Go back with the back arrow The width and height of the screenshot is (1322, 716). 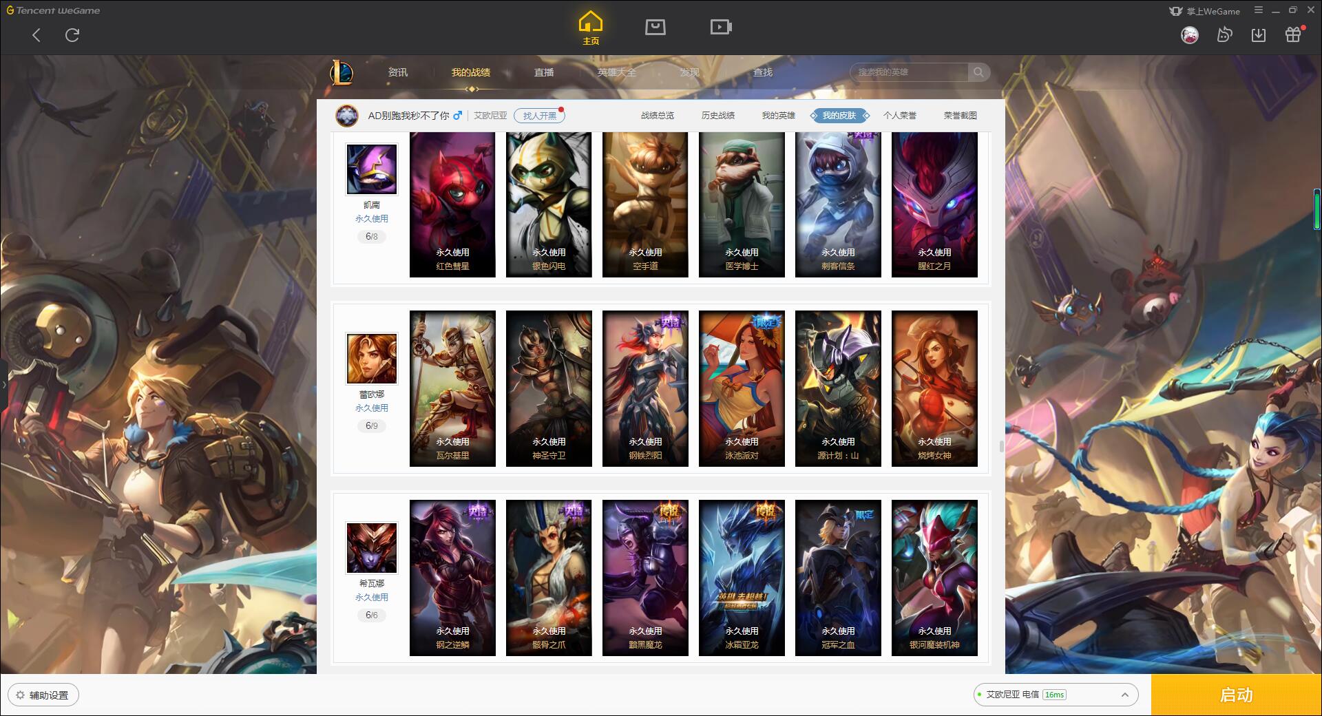[x=36, y=35]
